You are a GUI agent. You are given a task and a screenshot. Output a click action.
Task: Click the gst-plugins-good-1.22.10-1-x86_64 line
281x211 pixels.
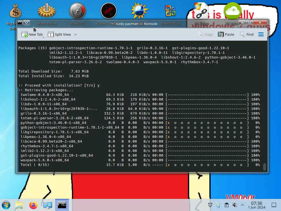click(140, 155)
